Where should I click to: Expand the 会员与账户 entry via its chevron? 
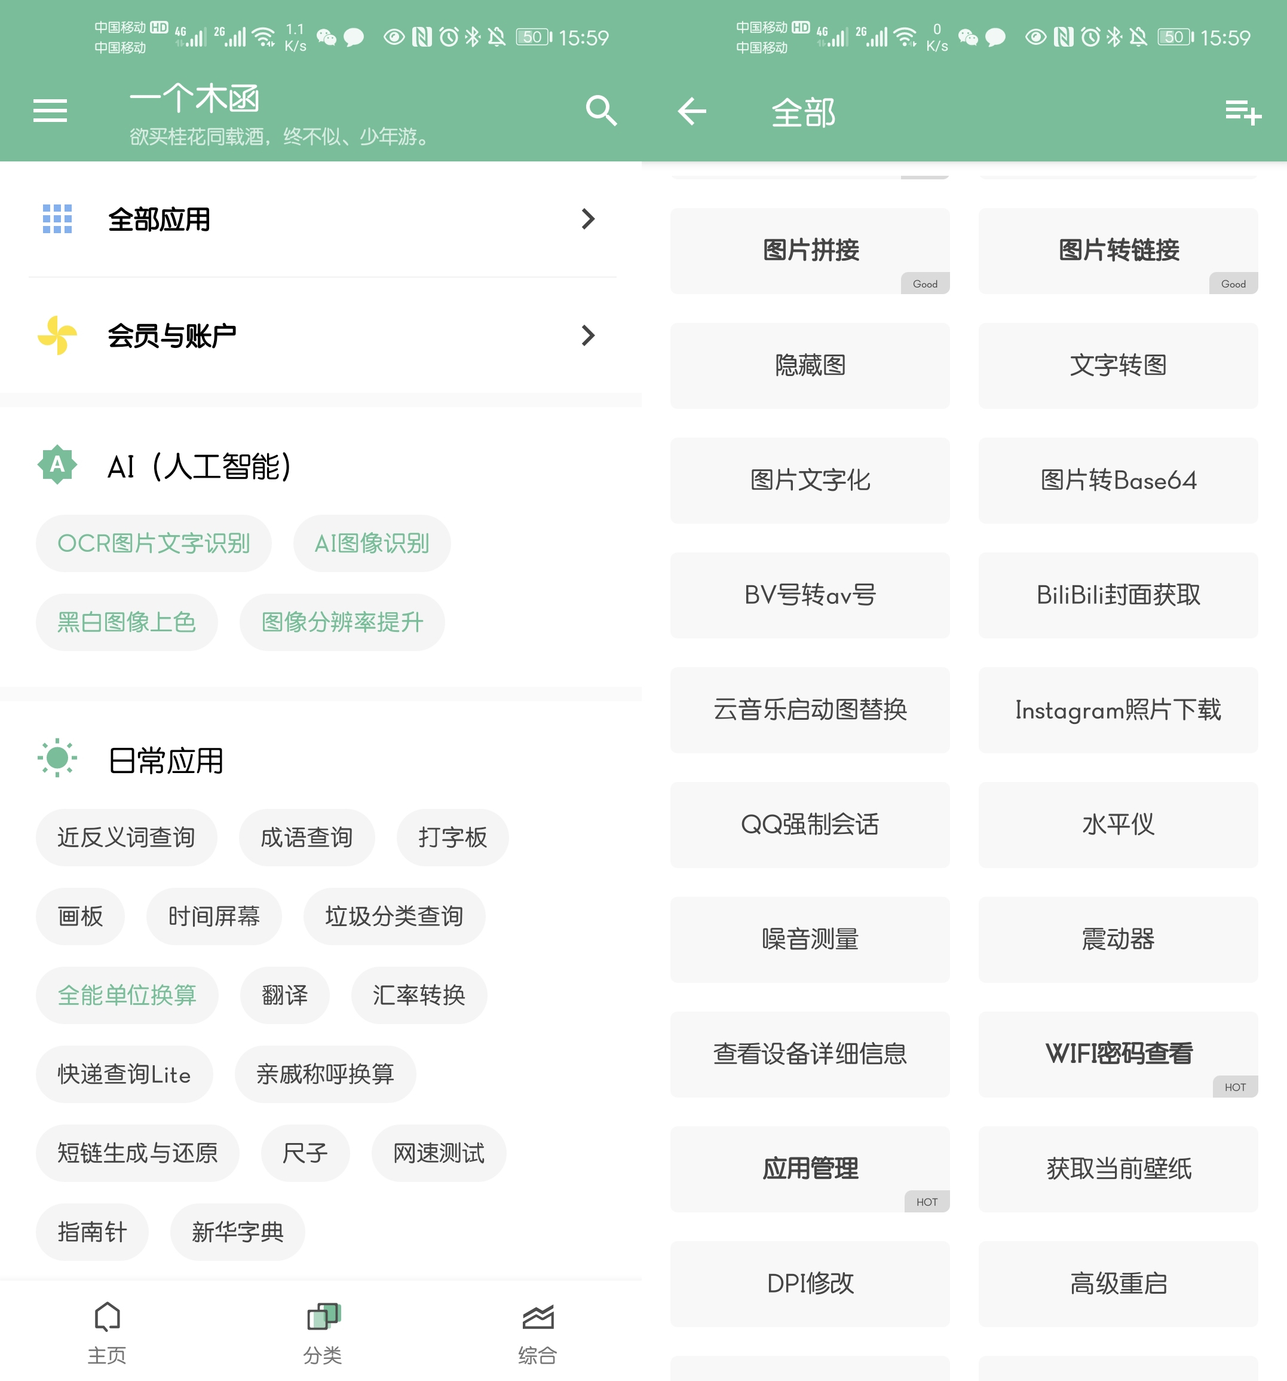pyautogui.click(x=589, y=335)
